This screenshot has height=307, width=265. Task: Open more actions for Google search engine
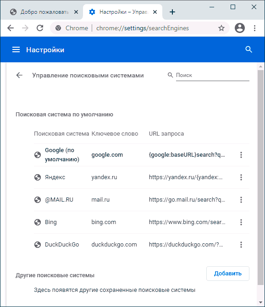click(x=241, y=155)
